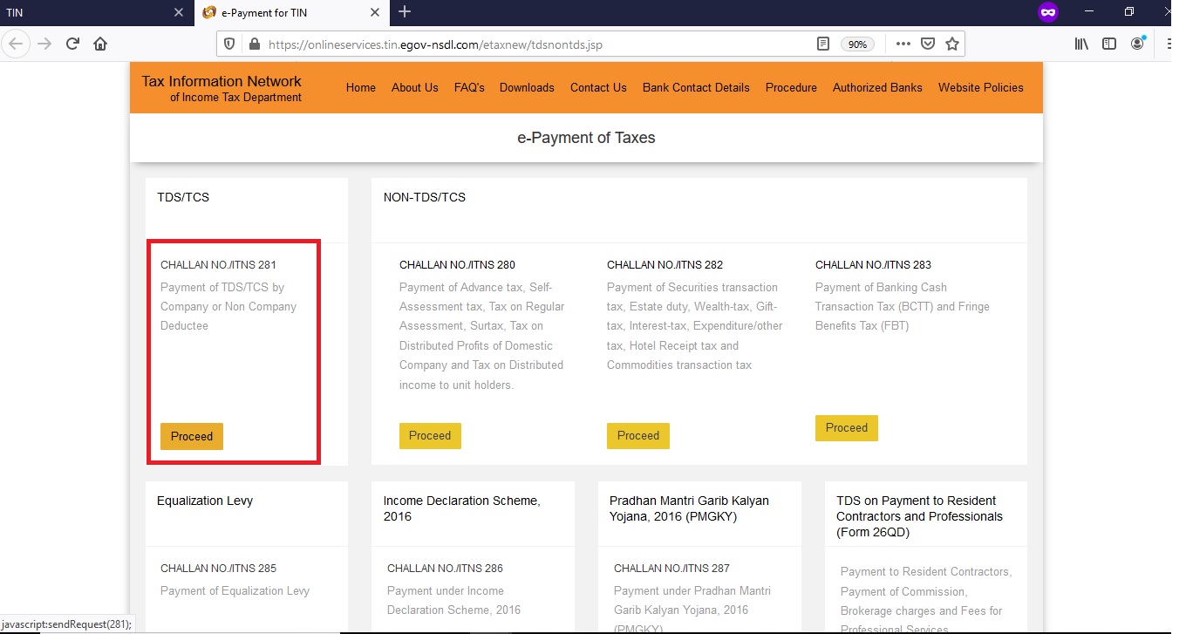Screen dimensions: 1186x634
Task: Open Bank Contact Details in navigation
Action: (696, 87)
